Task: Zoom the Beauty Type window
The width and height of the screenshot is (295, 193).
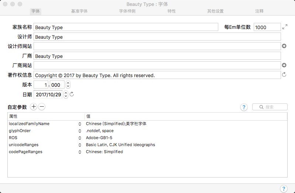Action: coord(20,4)
